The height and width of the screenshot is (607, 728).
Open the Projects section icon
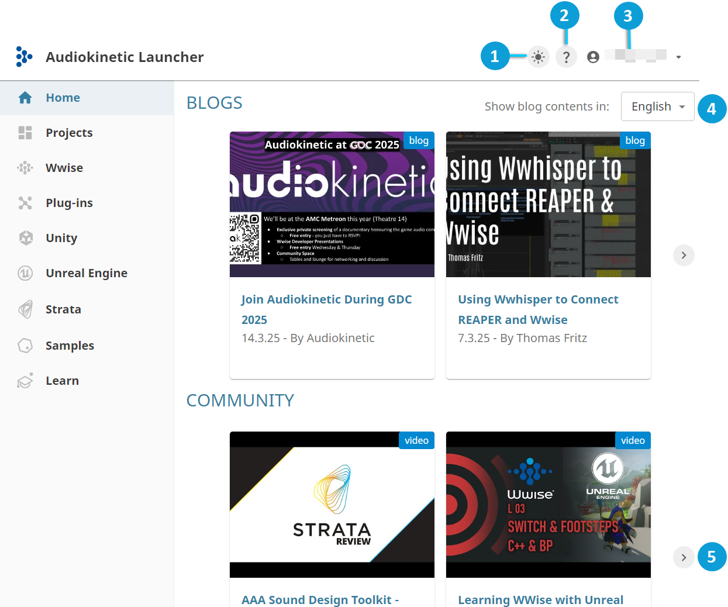pos(25,133)
